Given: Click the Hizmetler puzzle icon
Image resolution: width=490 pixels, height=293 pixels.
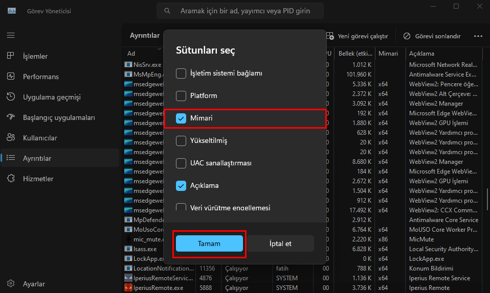Looking at the screenshot, I should 11,178.
